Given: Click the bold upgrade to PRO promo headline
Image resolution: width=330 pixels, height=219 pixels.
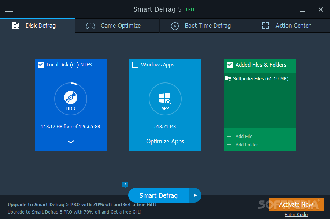Looking at the screenshot, I should [82, 204].
